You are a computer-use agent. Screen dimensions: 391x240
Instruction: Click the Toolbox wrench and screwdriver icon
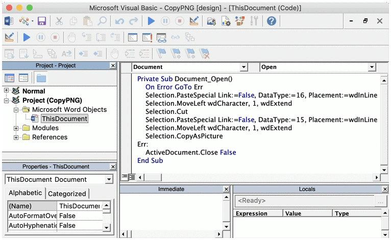(254, 21)
